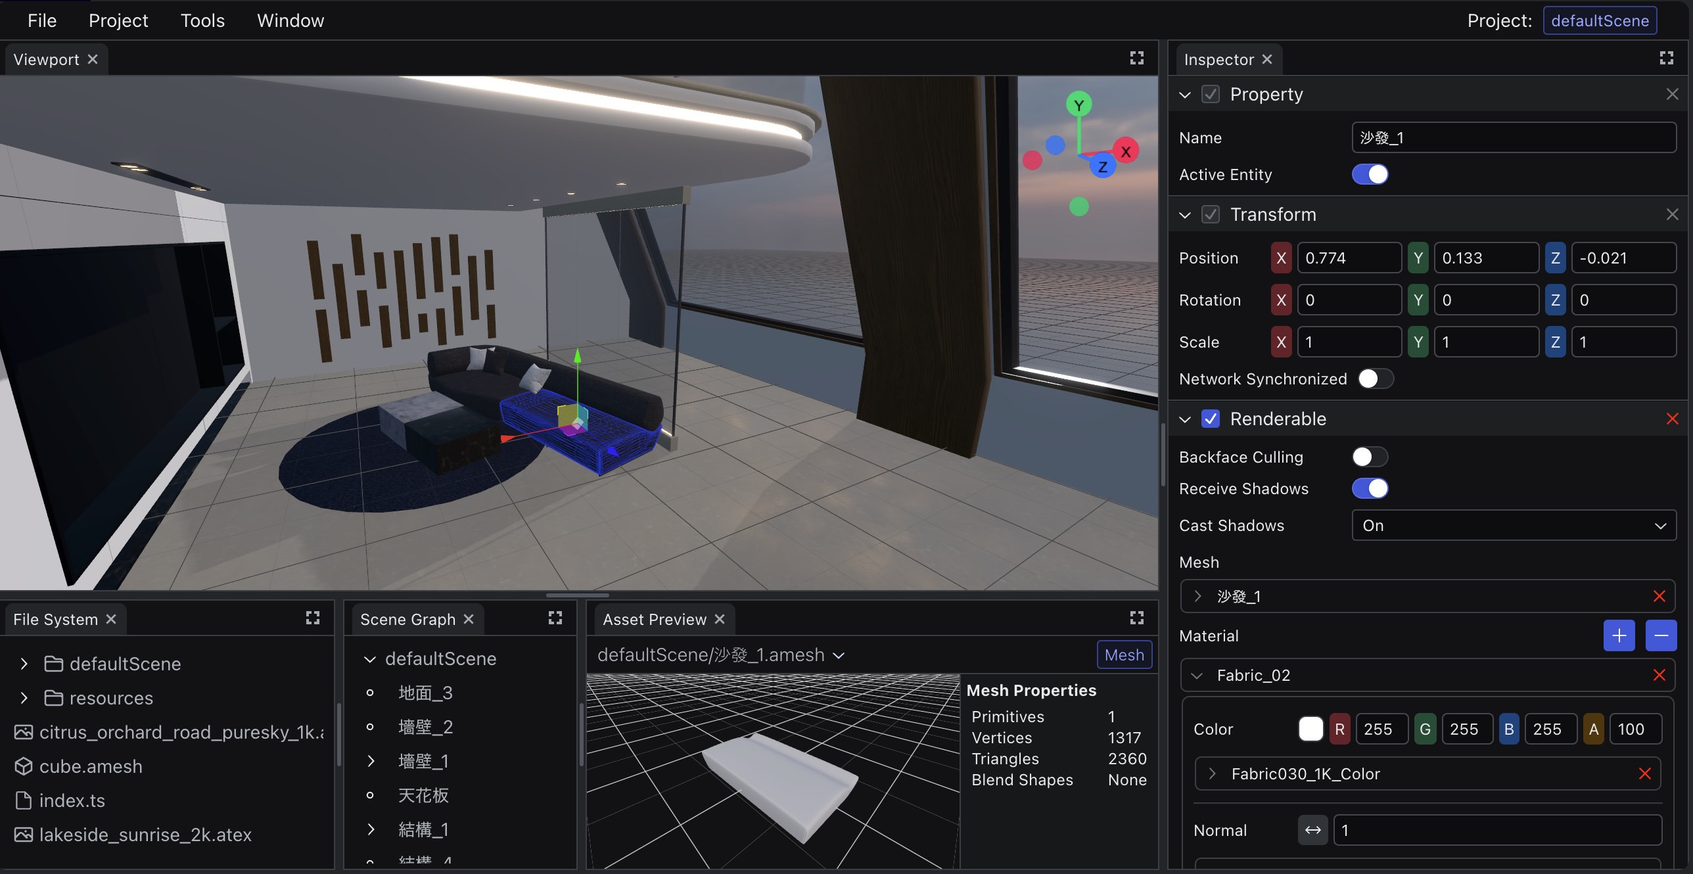The image size is (1693, 874).
Task: Expand the resources folder
Action: (x=24, y=698)
